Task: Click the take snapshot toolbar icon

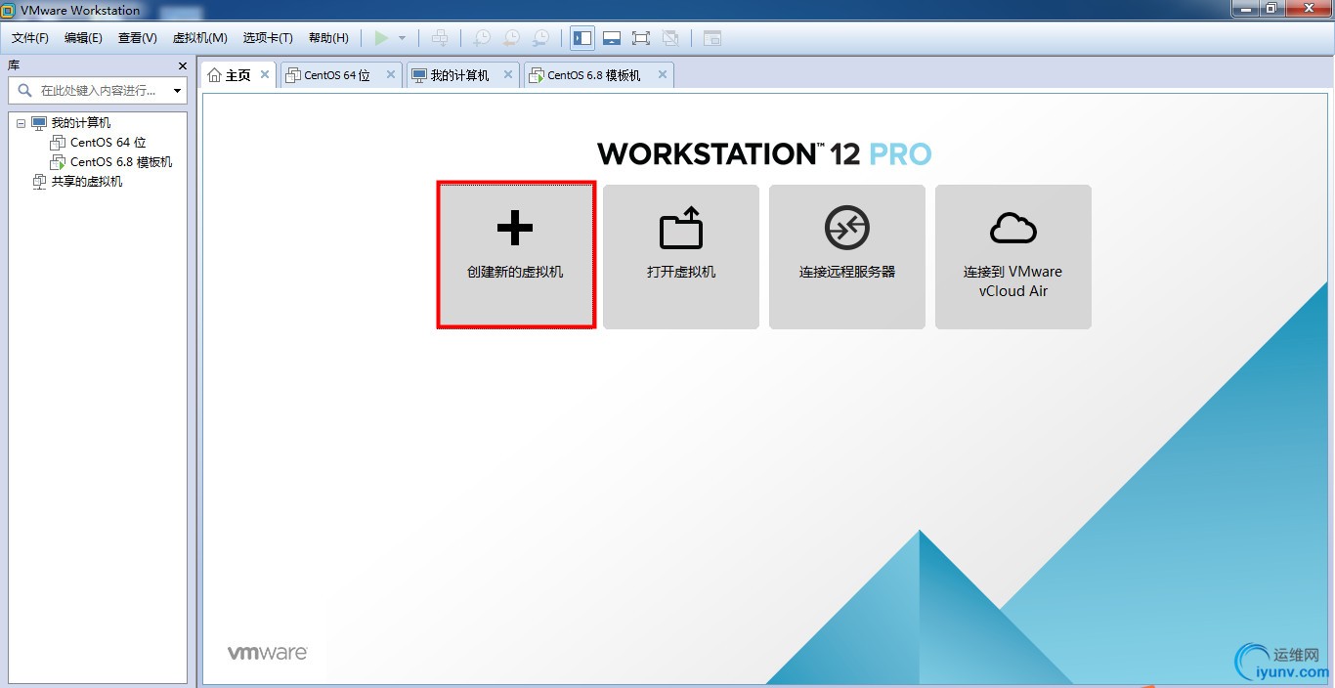Action: 482,38
